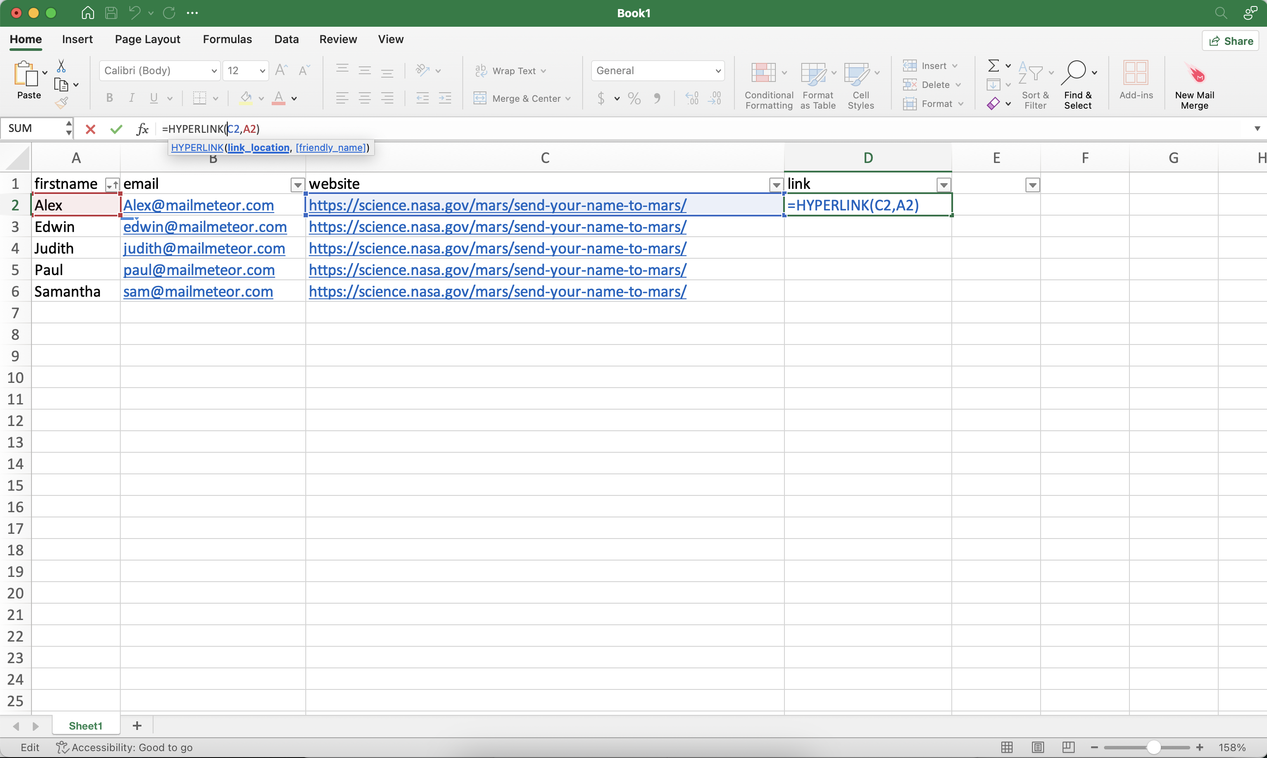Apply center horizontal alignment
This screenshot has height=758, width=1267.
click(365, 97)
